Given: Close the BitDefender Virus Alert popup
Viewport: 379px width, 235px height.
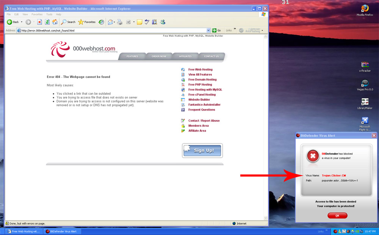Looking at the screenshot, I should point(374,135).
